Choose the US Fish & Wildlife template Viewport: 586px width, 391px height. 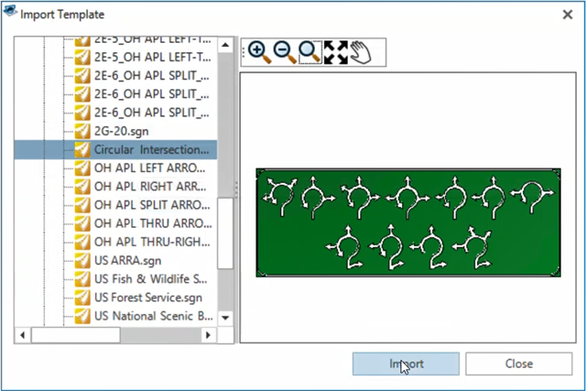click(x=151, y=279)
